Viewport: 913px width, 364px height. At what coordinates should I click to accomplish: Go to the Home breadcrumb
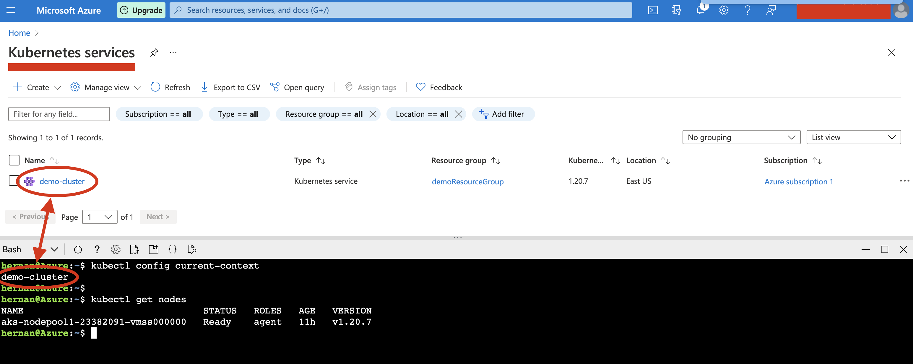coord(19,33)
